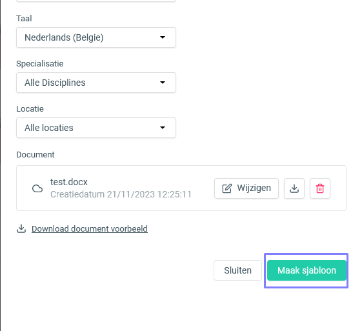The height and width of the screenshot is (331, 362).
Task: Click the pencil edit icon in Wijzigen
Action: 226,188
